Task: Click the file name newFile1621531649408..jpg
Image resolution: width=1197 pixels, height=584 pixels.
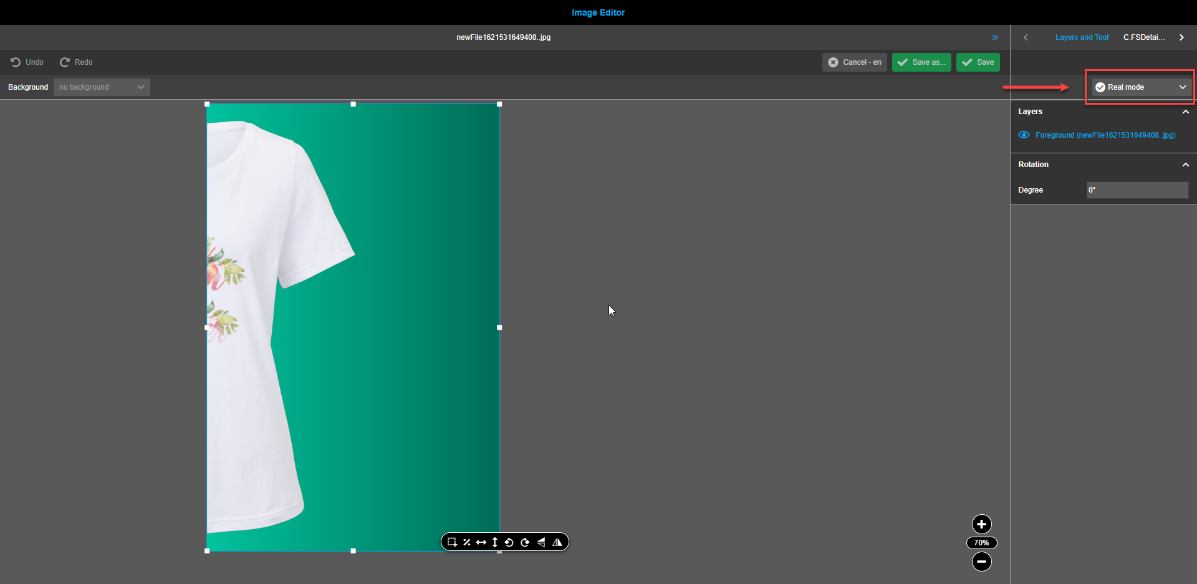Action: (503, 37)
